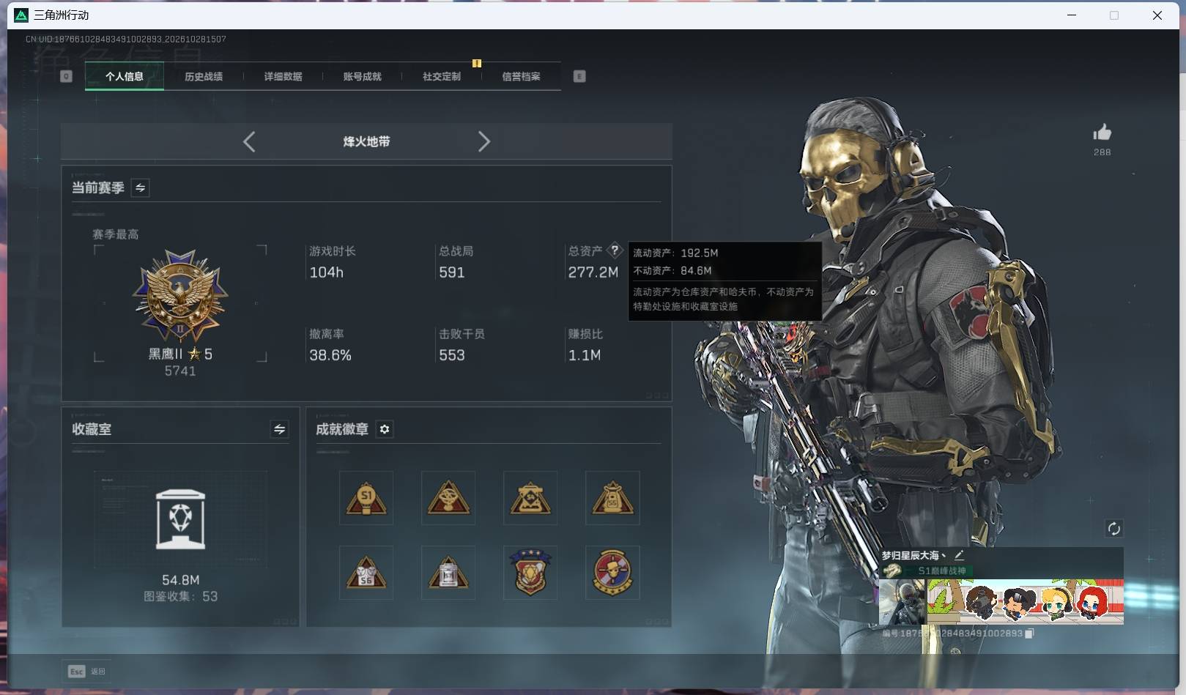Edit the player nickname with pencil icon
The height and width of the screenshot is (695, 1186).
coord(959,555)
